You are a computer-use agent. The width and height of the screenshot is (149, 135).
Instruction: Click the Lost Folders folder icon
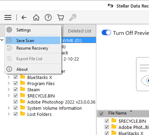click(x=23, y=114)
